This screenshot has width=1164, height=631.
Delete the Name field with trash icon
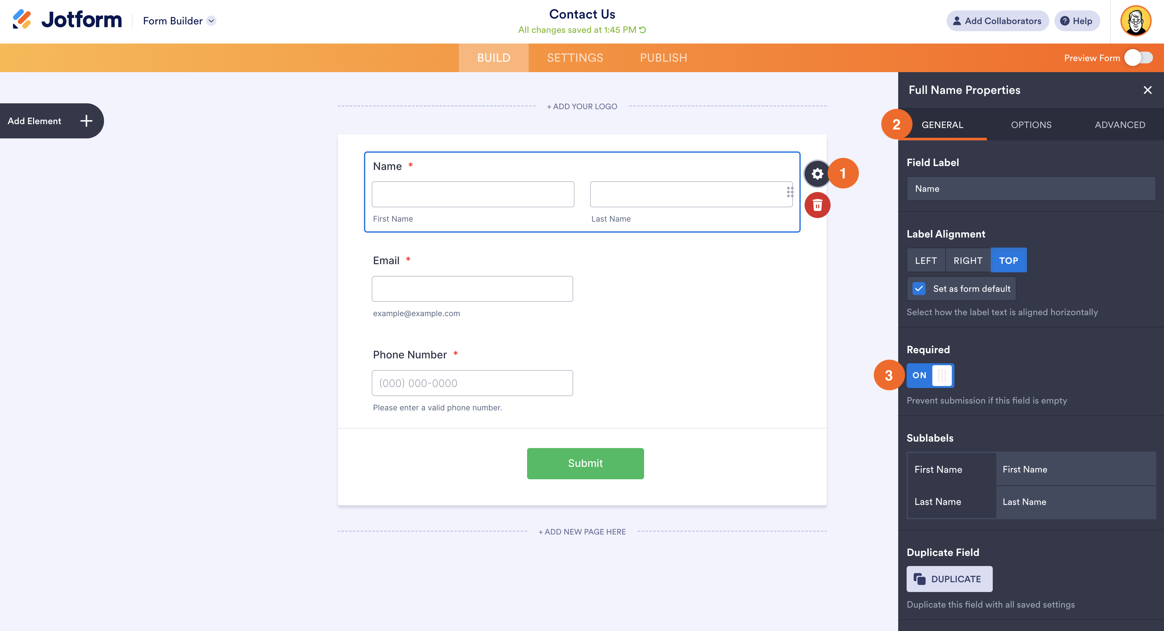(817, 206)
